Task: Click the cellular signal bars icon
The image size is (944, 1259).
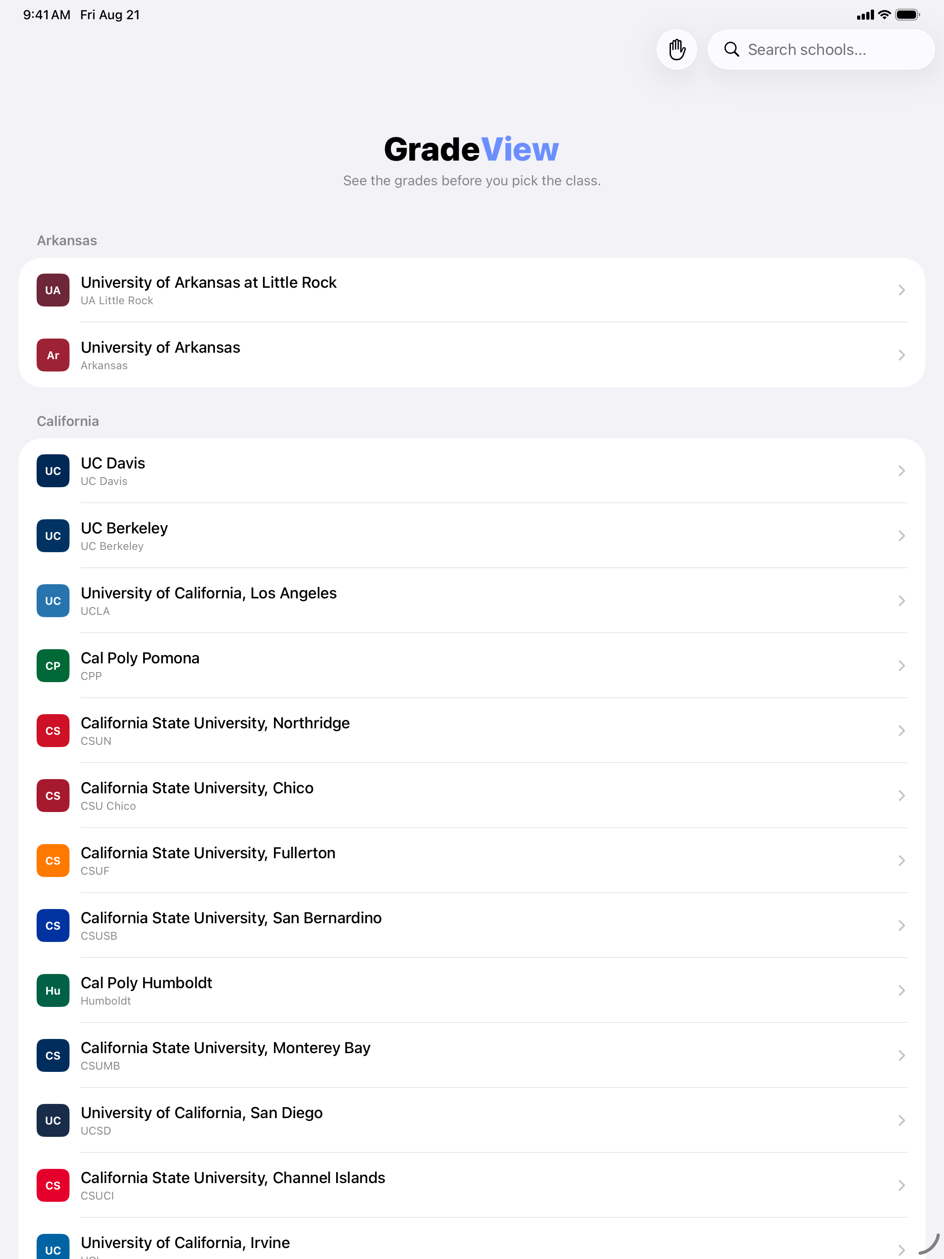Action: pyautogui.click(x=865, y=15)
